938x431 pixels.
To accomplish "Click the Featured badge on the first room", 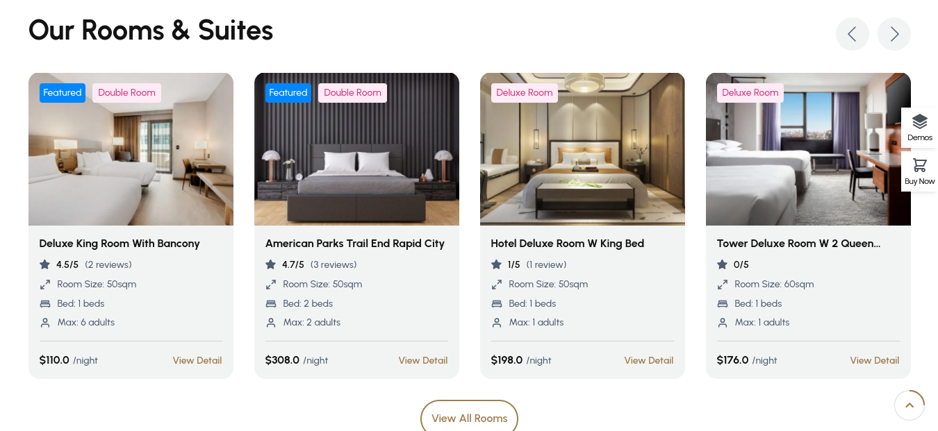I will coord(63,93).
